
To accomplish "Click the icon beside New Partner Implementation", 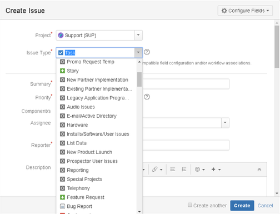I will coord(62,80).
